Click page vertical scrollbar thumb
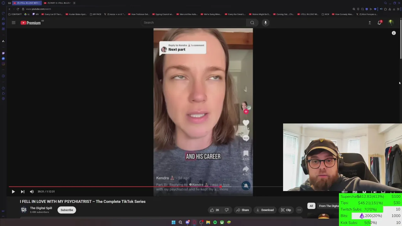Image resolution: width=402 pixels, height=226 pixels. click(401, 39)
